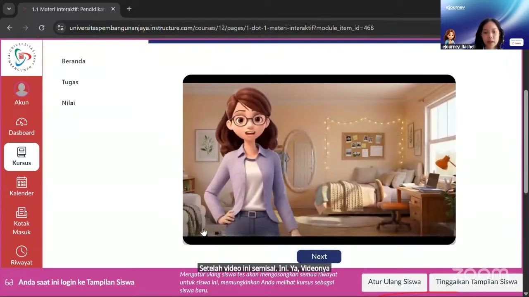Viewport: 529px width, 297px height.
Task: Click the address bar URL
Action: [222, 28]
